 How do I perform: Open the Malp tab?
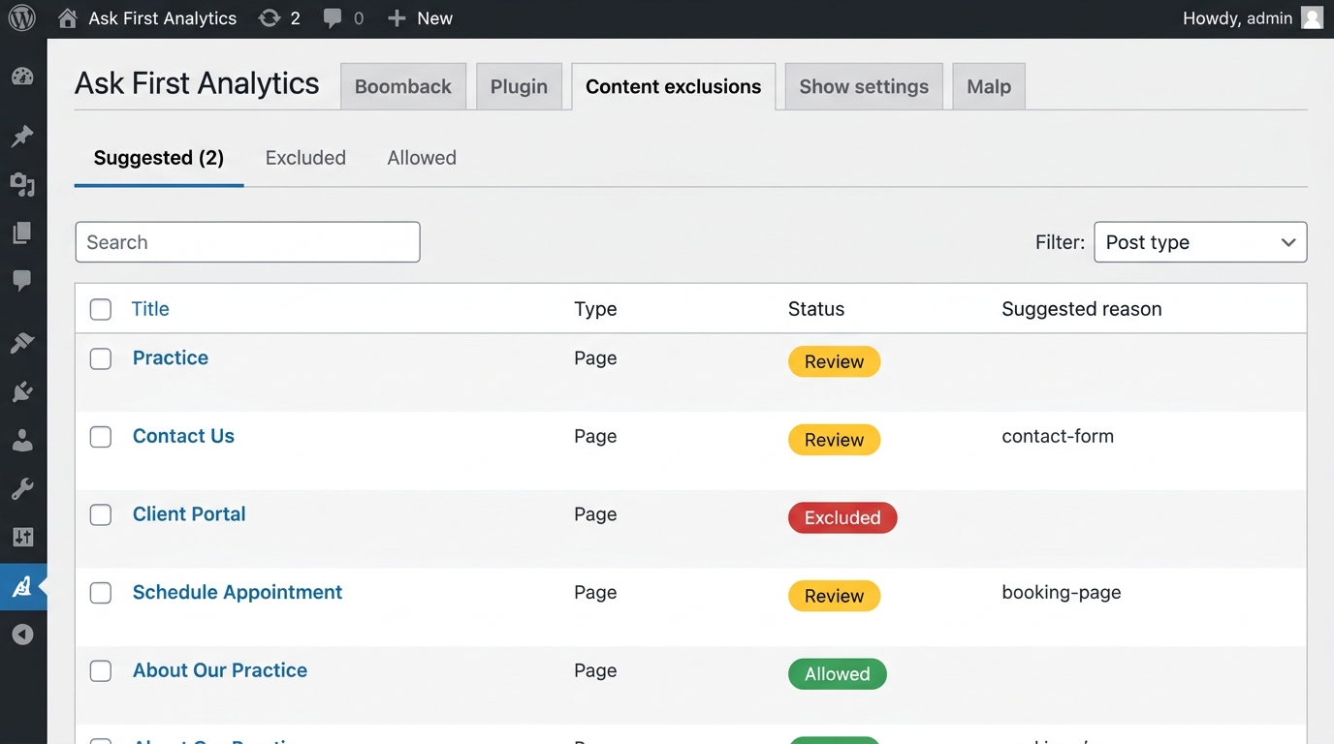[989, 86]
